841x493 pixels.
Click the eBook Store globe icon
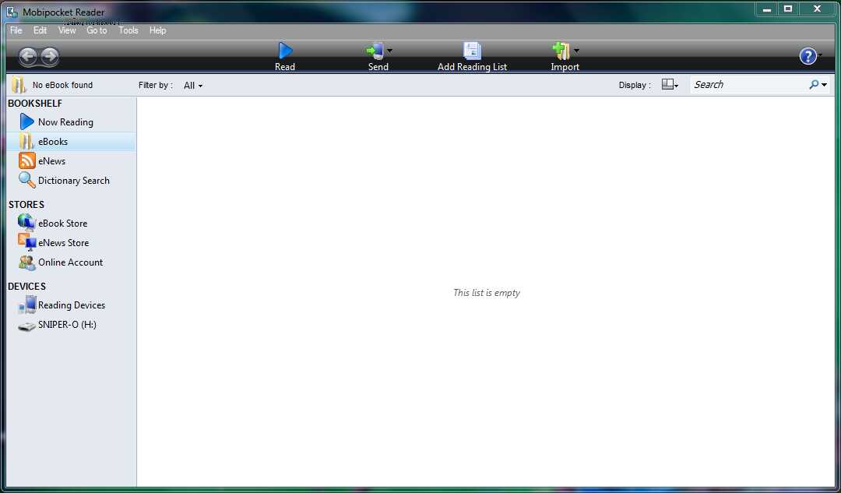[26, 223]
